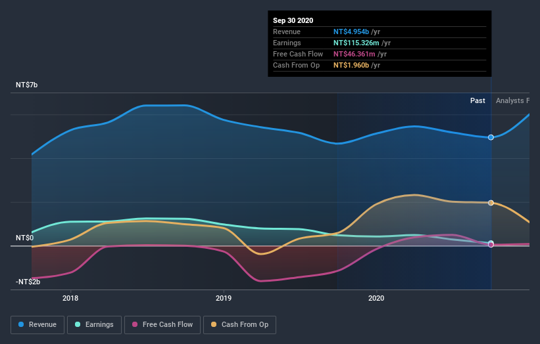The height and width of the screenshot is (344, 540).
Task: Click the Past section label
Action: coord(478,100)
